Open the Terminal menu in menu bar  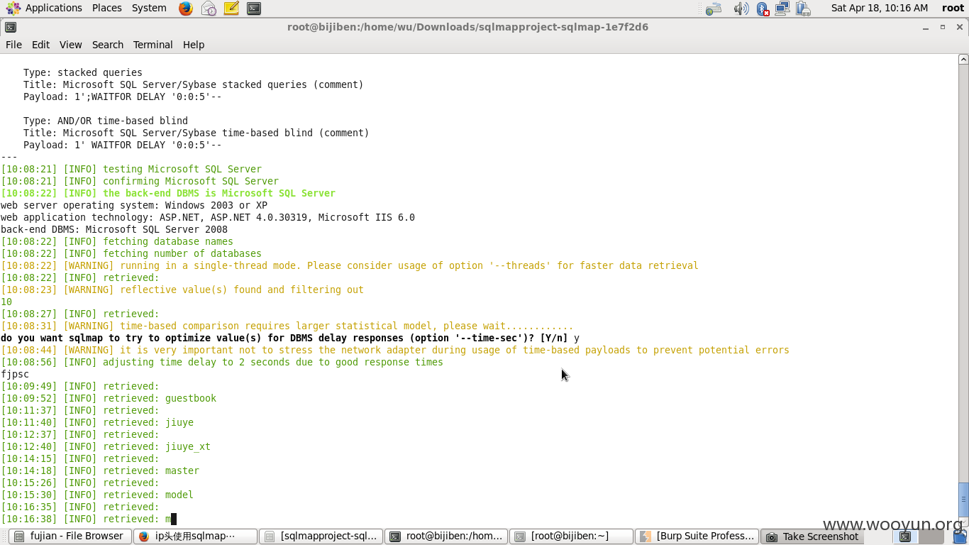point(153,44)
